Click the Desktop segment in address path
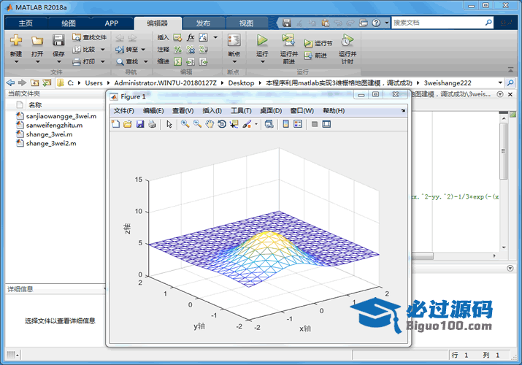 241,82
